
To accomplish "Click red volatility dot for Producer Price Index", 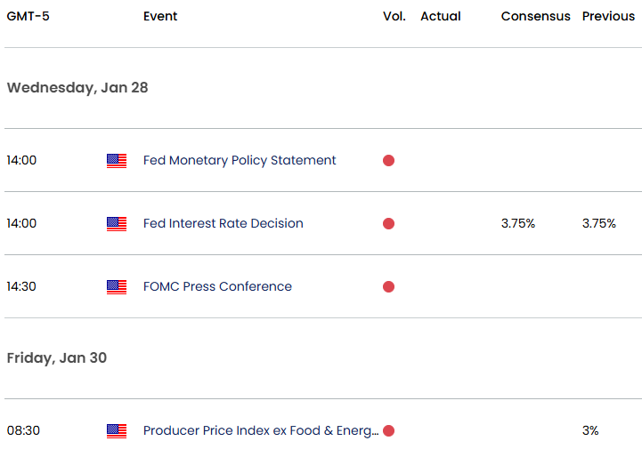I will tap(388, 431).
